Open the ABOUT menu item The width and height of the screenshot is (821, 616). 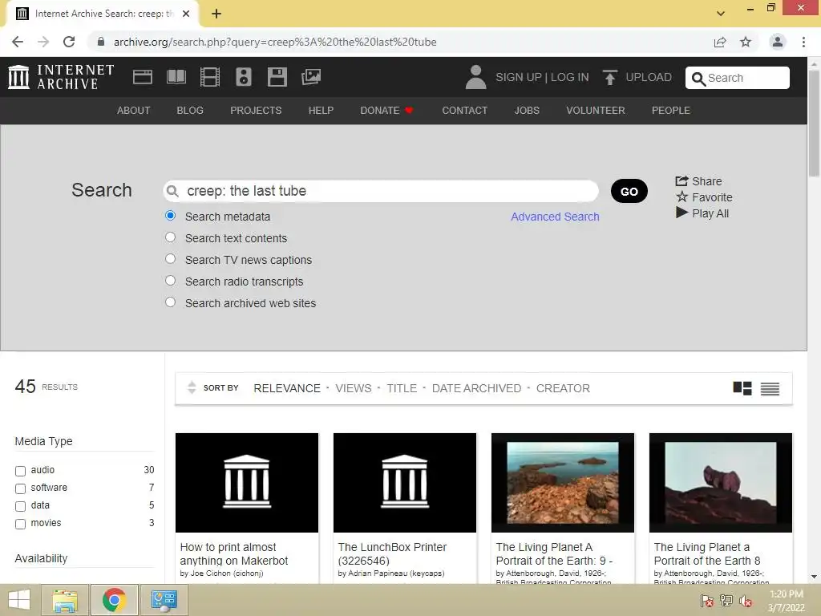click(x=134, y=111)
